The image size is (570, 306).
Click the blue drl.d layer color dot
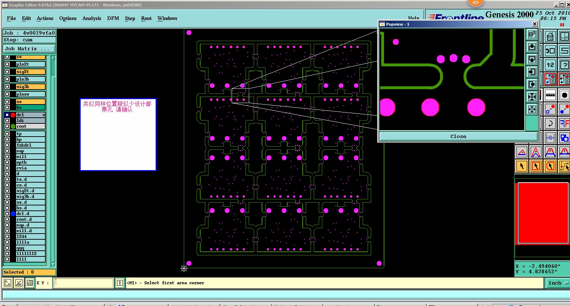[x=13, y=214]
